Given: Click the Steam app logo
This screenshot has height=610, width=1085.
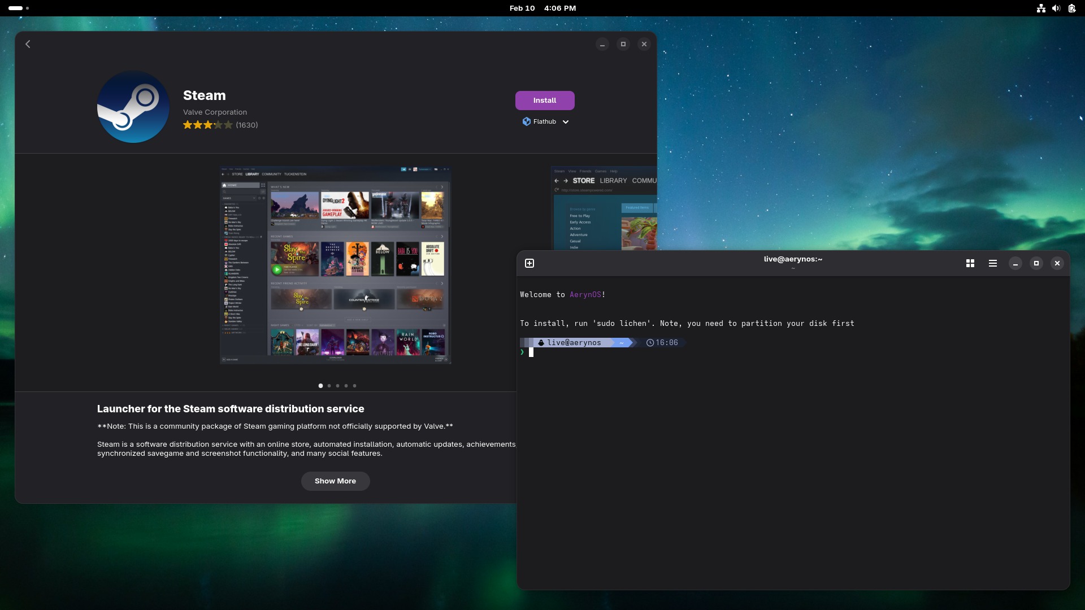Looking at the screenshot, I should (133, 107).
